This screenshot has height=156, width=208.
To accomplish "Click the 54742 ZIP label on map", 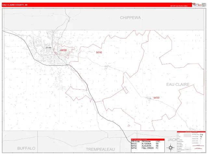I will tap(99, 52).
